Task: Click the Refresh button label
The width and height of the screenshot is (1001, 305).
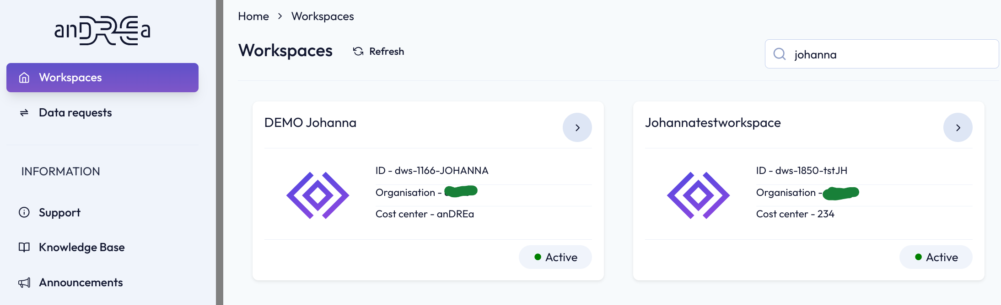Action: coord(387,52)
